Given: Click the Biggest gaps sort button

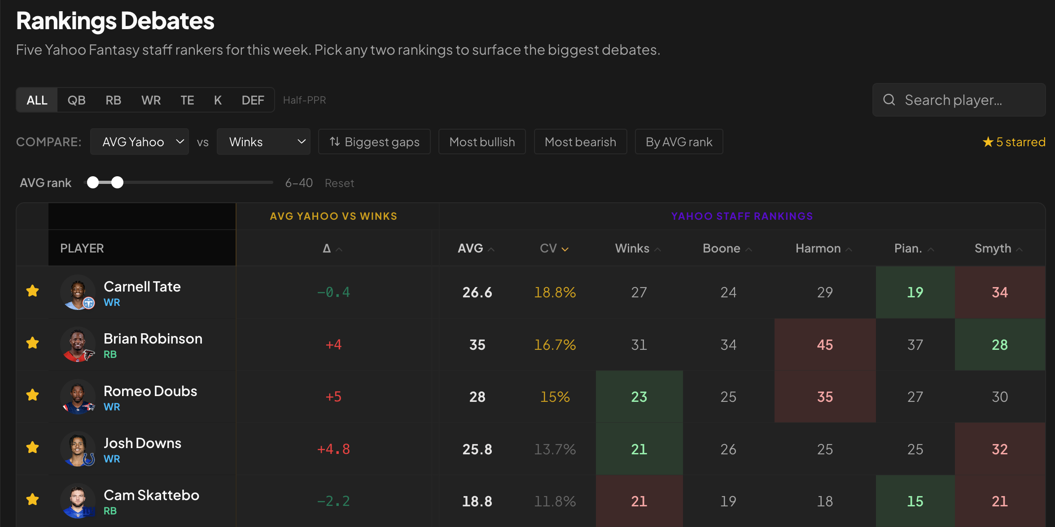Looking at the screenshot, I should point(374,142).
